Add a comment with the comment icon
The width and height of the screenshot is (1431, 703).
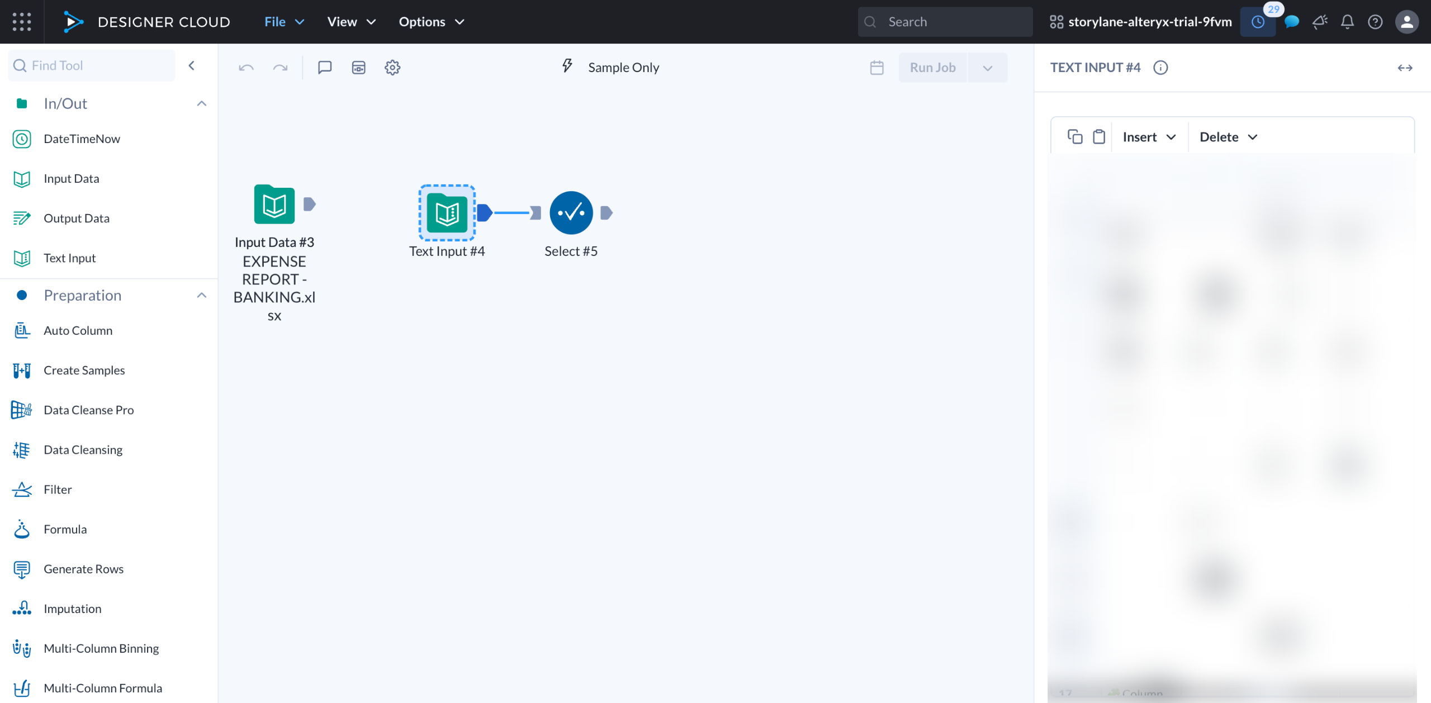[x=325, y=68]
